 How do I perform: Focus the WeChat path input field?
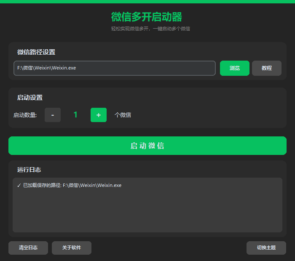pyautogui.click(x=115, y=68)
